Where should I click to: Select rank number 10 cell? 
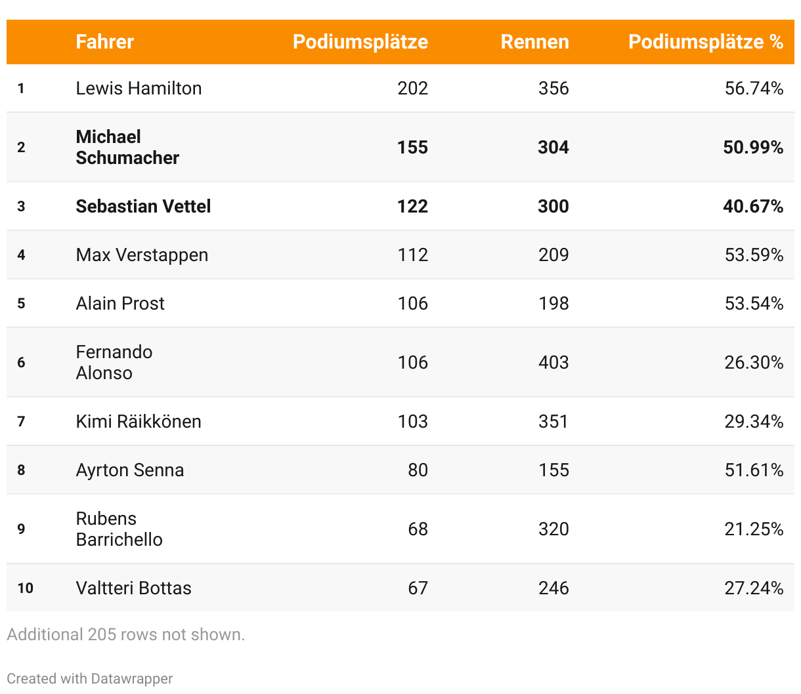(x=25, y=588)
